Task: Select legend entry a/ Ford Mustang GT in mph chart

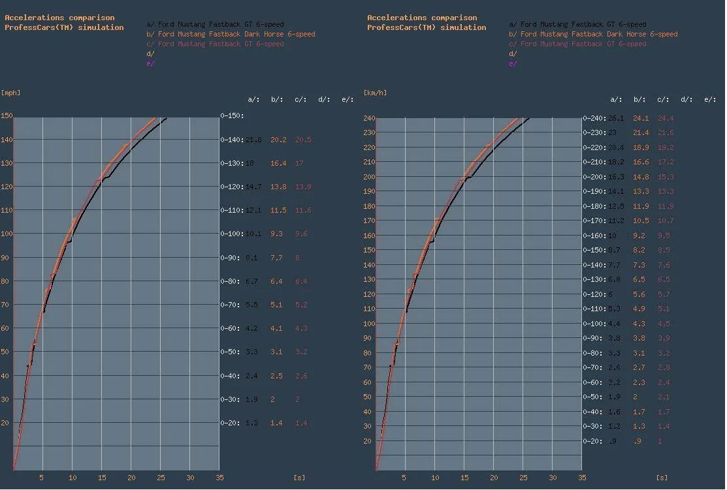Action: 215,24
